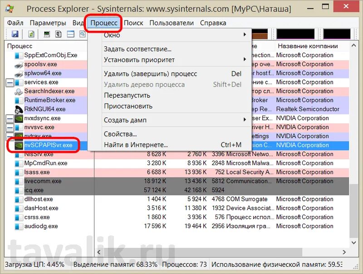Click the Refresh Now toolbar icon
The image size is (363, 274).
pyautogui.click(x=31, y=34)
